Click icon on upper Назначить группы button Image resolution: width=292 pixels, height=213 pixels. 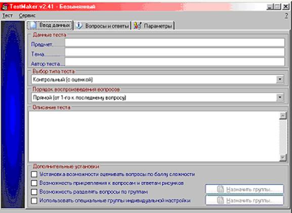[220, 190]
